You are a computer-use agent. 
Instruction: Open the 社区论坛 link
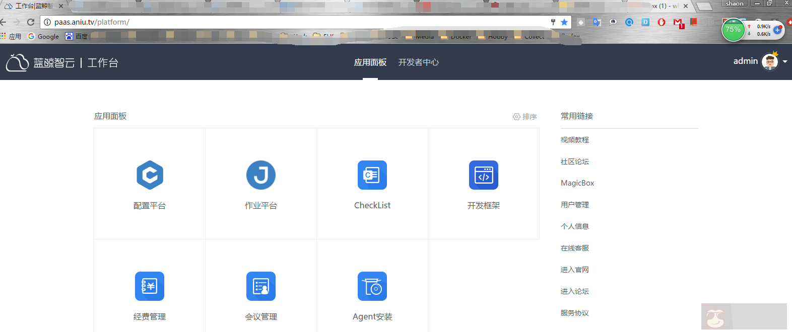575,161
